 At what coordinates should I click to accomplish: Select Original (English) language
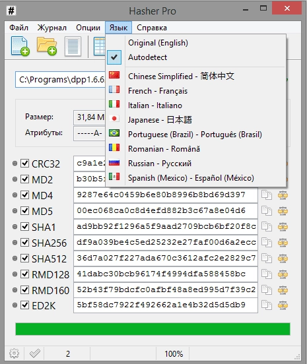click(195, 43)
